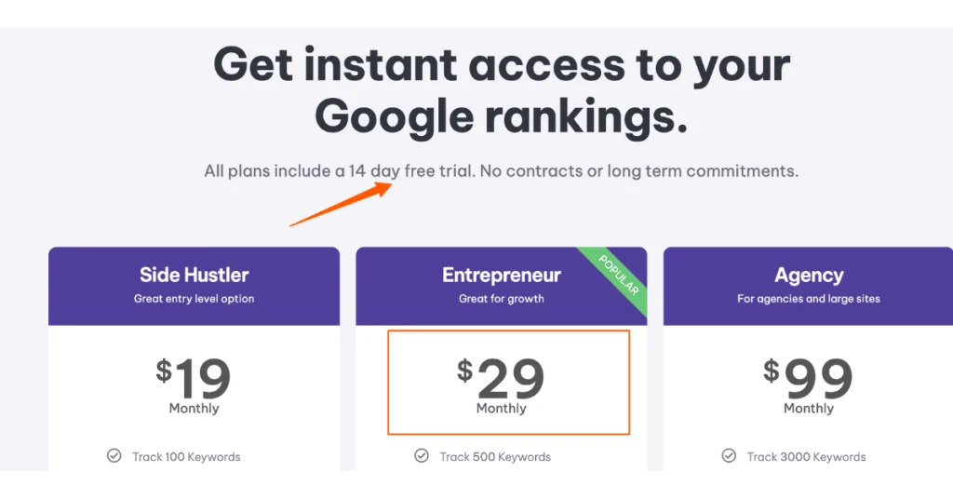Click the Track 3000 Keywords feature text
953x499 pixels.
tap(807, 457)
